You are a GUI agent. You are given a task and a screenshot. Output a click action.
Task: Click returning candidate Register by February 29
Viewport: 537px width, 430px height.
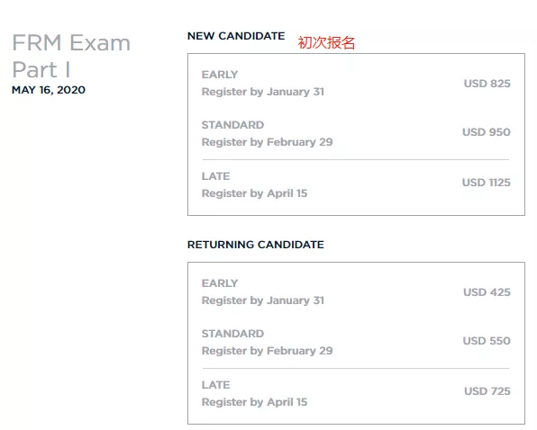tap(267, 351)
